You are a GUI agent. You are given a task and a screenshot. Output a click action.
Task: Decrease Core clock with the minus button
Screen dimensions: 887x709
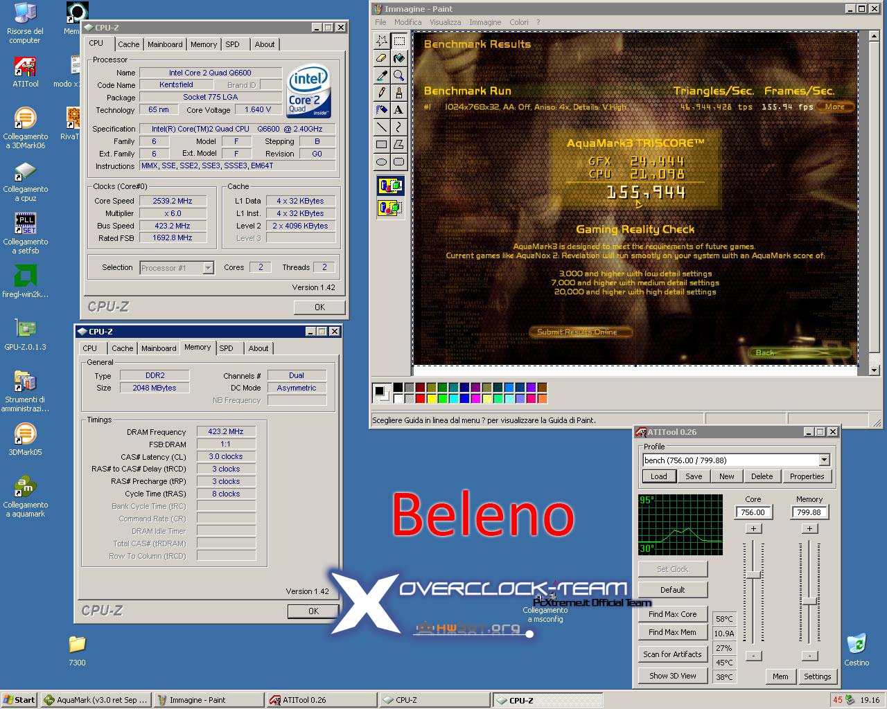753,656
